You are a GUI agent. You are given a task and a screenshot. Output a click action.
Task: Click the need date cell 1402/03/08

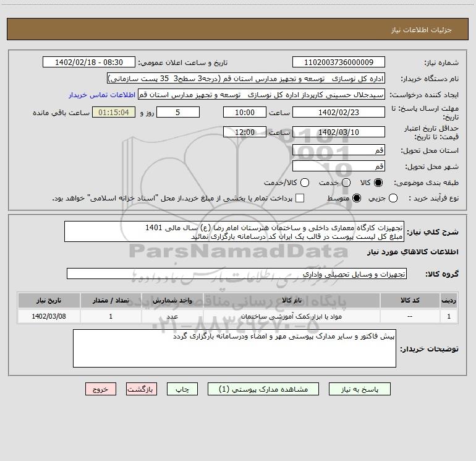coord(49,316)
